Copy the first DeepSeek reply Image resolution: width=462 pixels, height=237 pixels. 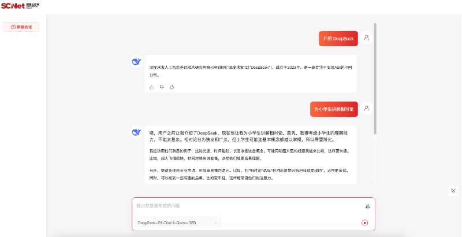coord(172,87)
